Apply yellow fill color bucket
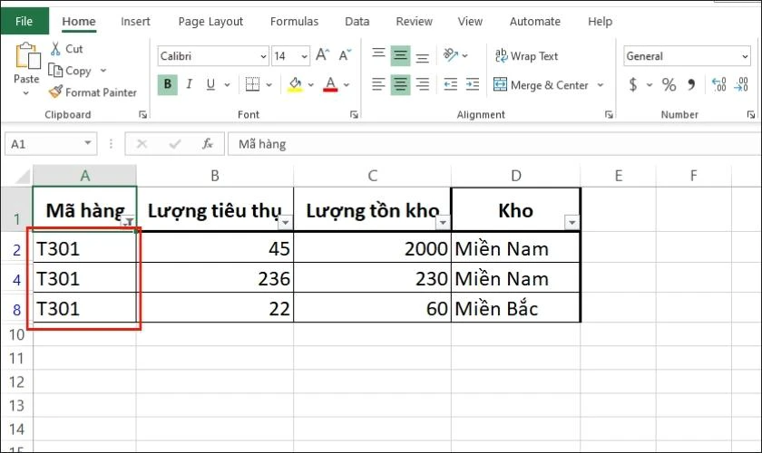762x453 pixels. 295,84
